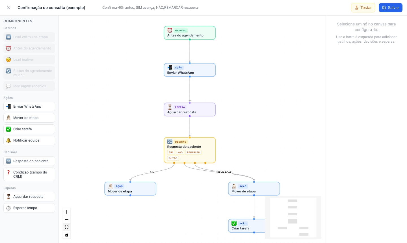Select the Mensagem recebida trigger component

pyautogui.click(x=29, y=86)
